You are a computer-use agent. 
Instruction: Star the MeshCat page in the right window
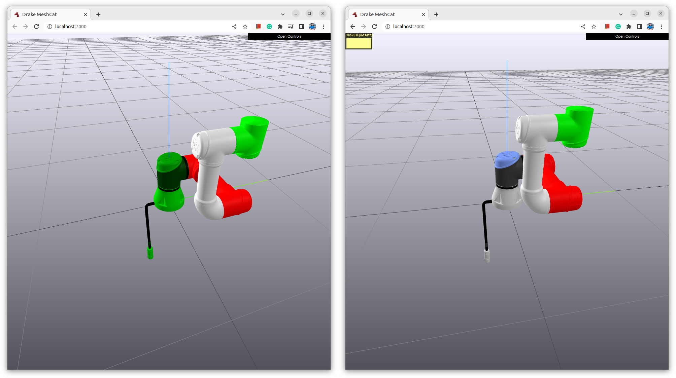tap(594, 27)
